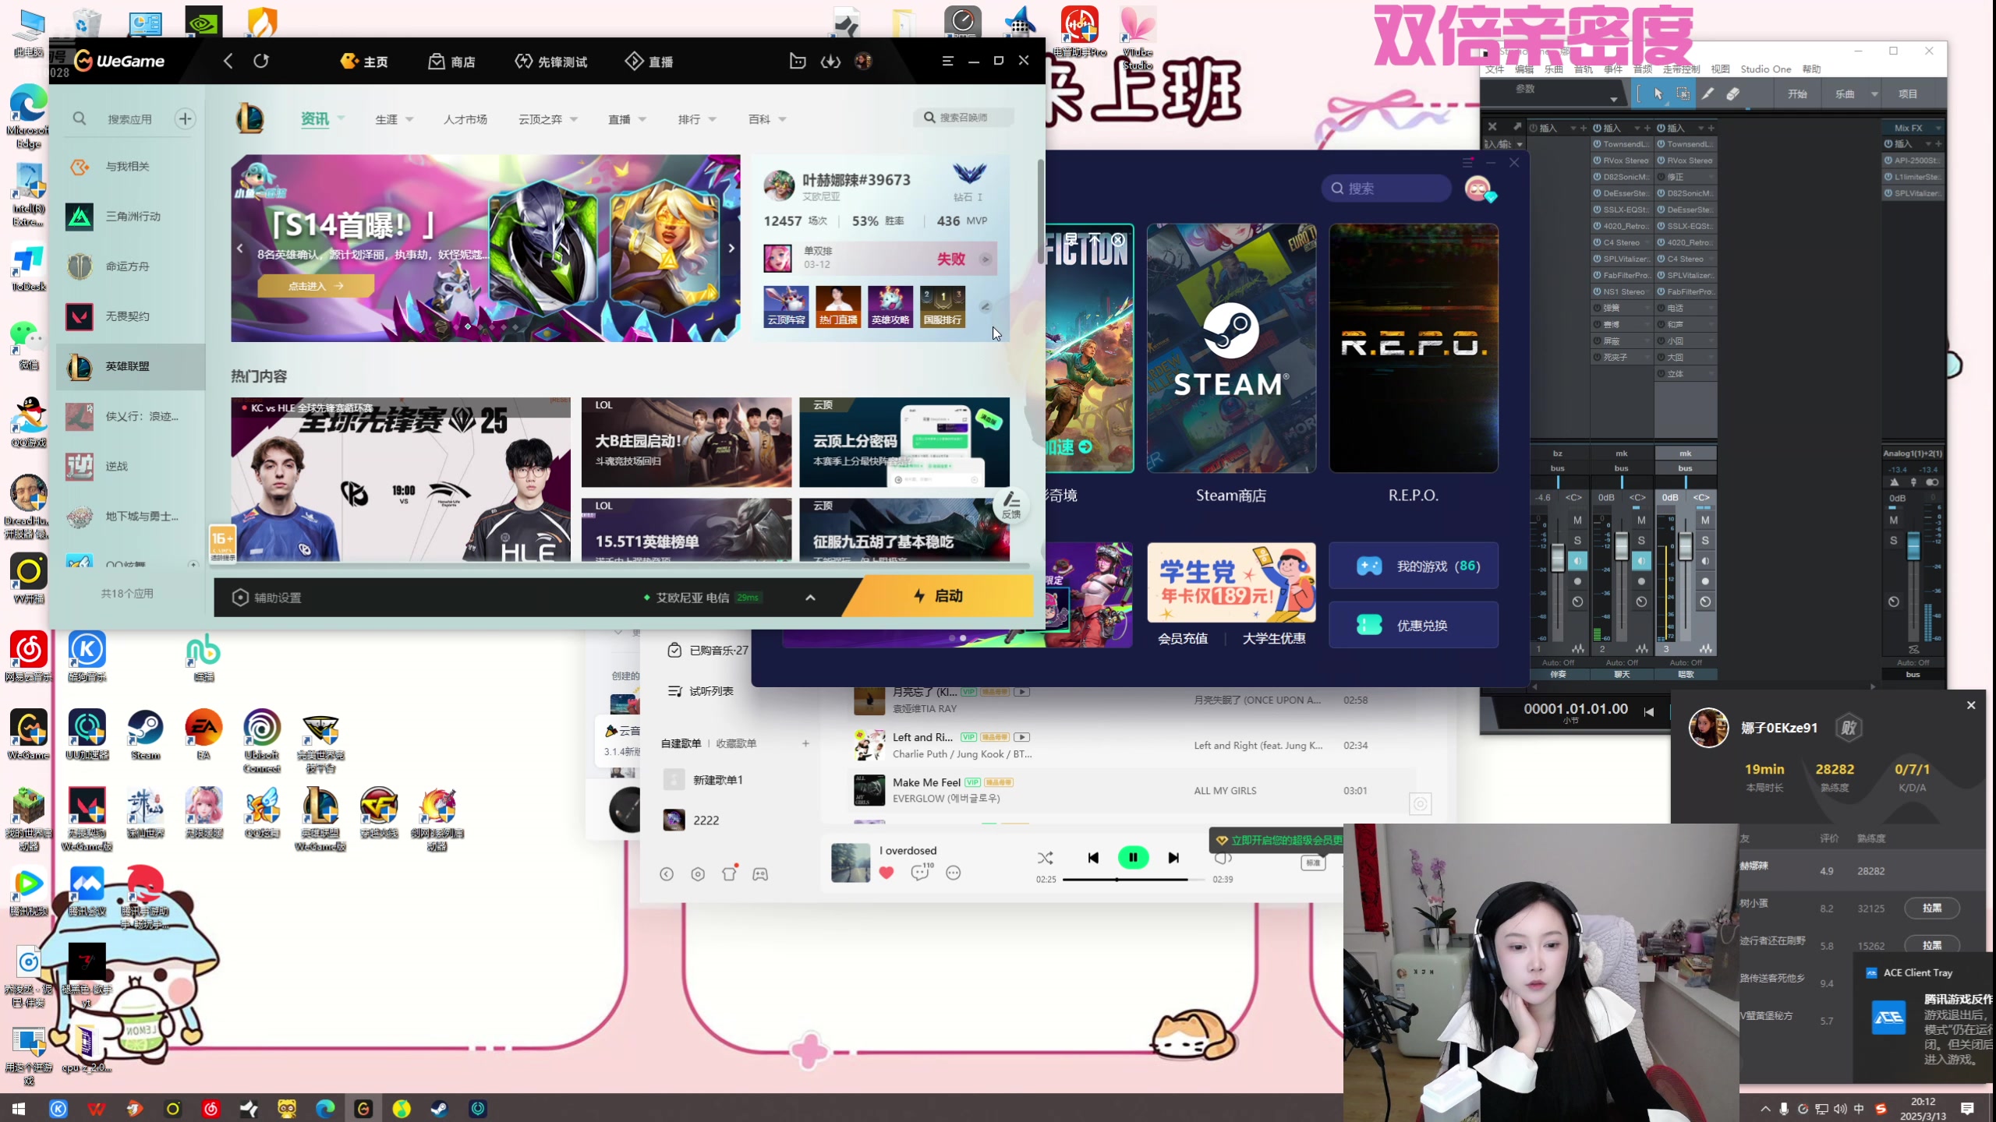Open the more options ellipsis for I overdosed
The image size is (1996, 1122).
[954, 873]
